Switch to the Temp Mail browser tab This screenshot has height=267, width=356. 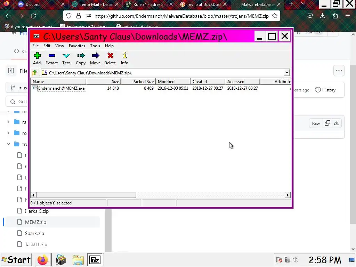[95, 5]
